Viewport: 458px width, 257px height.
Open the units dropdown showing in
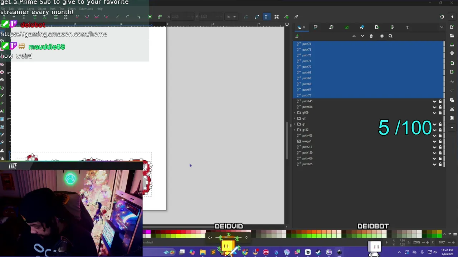(x=232, y=17)
